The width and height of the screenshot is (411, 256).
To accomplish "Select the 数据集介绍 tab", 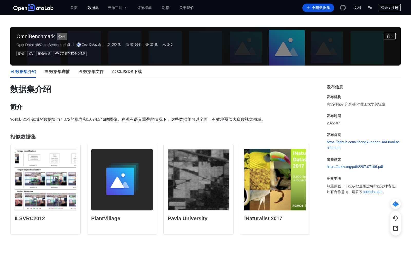I will 23,72.
